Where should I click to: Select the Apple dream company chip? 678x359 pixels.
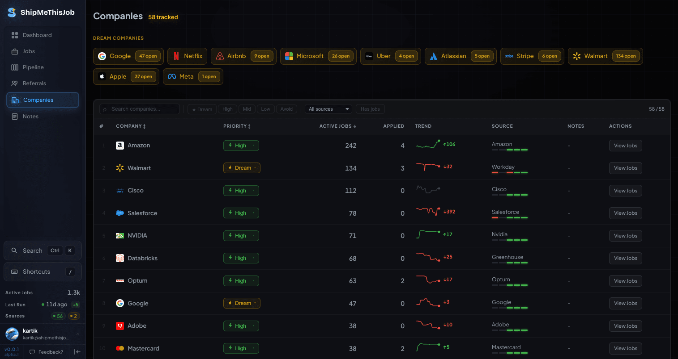[126, 77]
